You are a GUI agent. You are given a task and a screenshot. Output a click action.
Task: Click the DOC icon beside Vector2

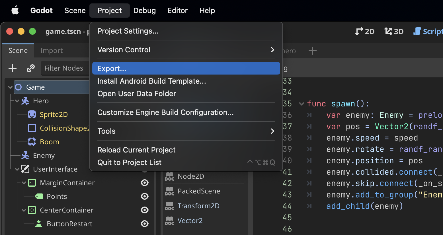click(169, 220)
